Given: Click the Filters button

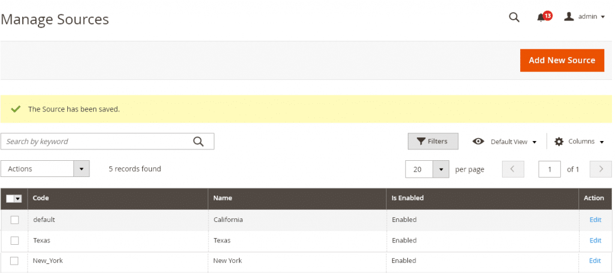Looking at the screenshot, I should click(433, 142).
